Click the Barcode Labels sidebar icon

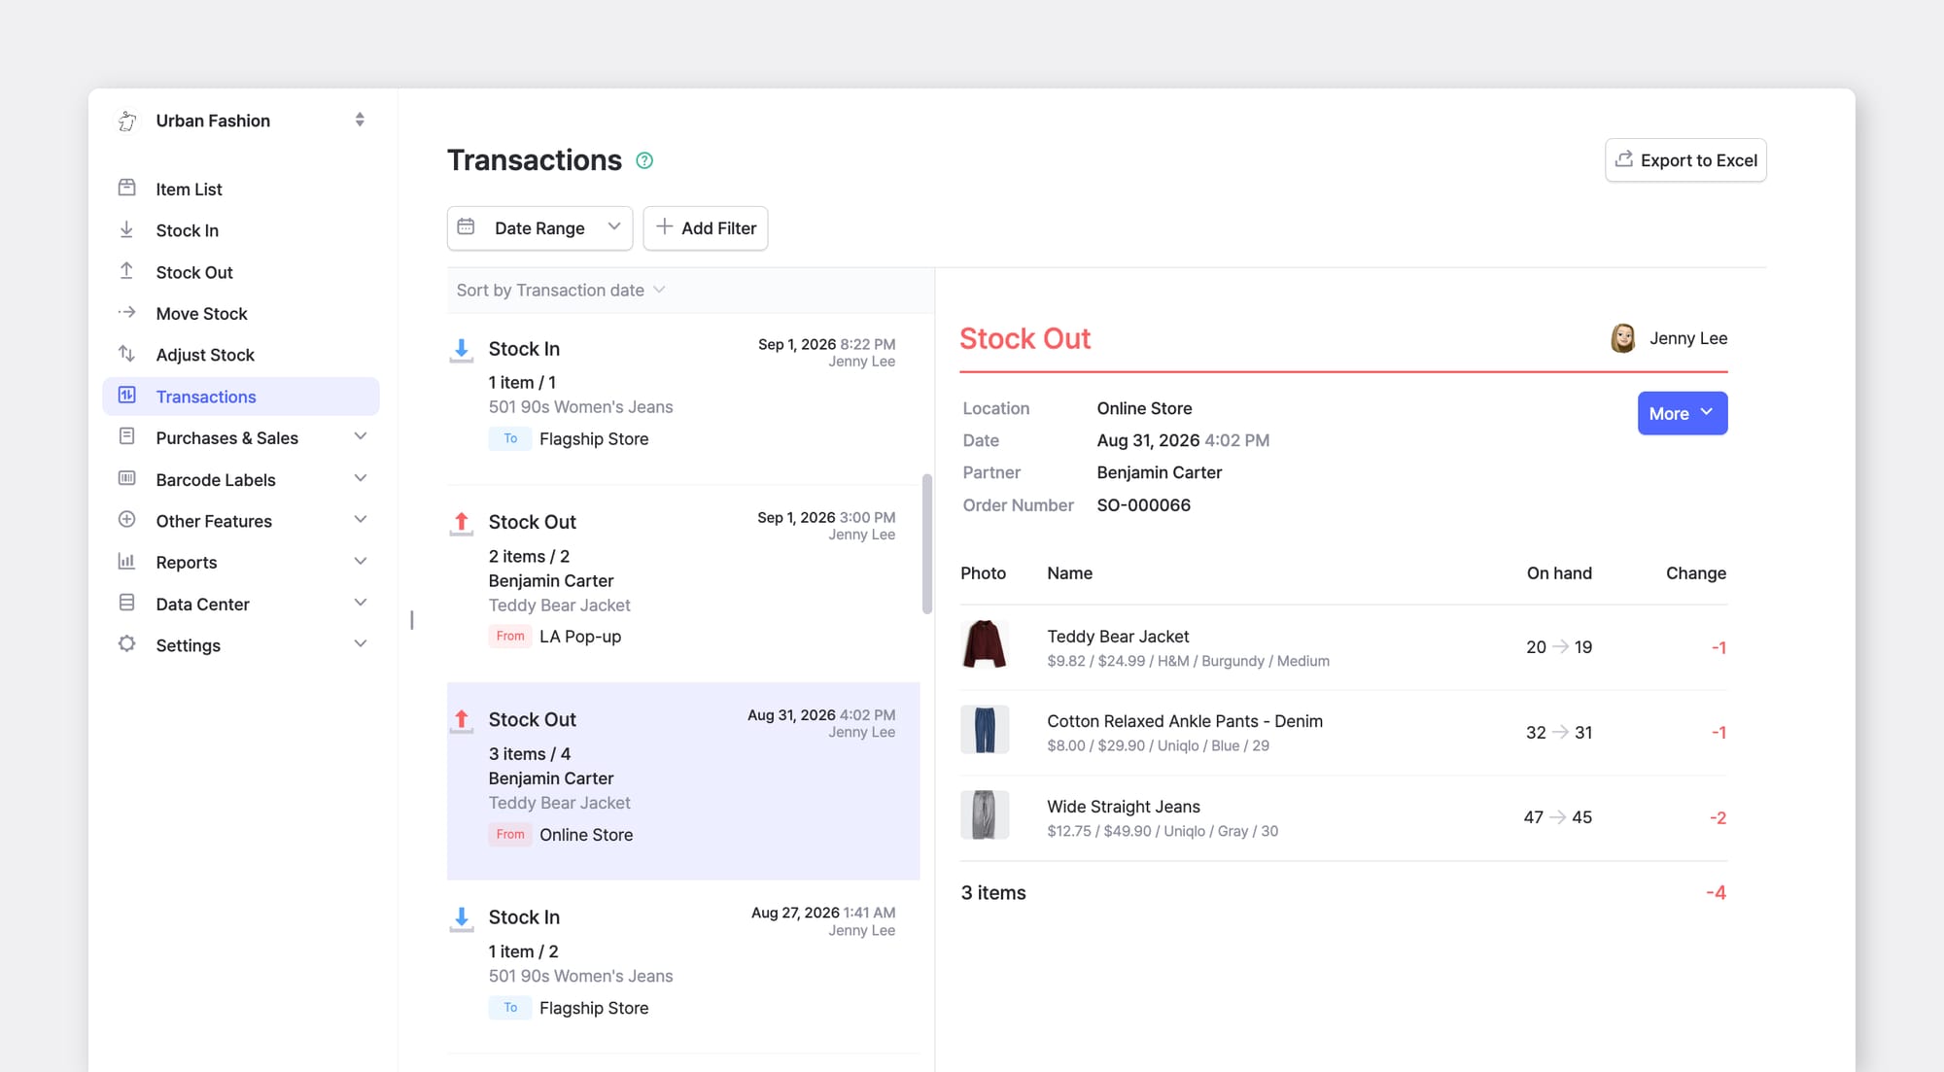(127, 478)
